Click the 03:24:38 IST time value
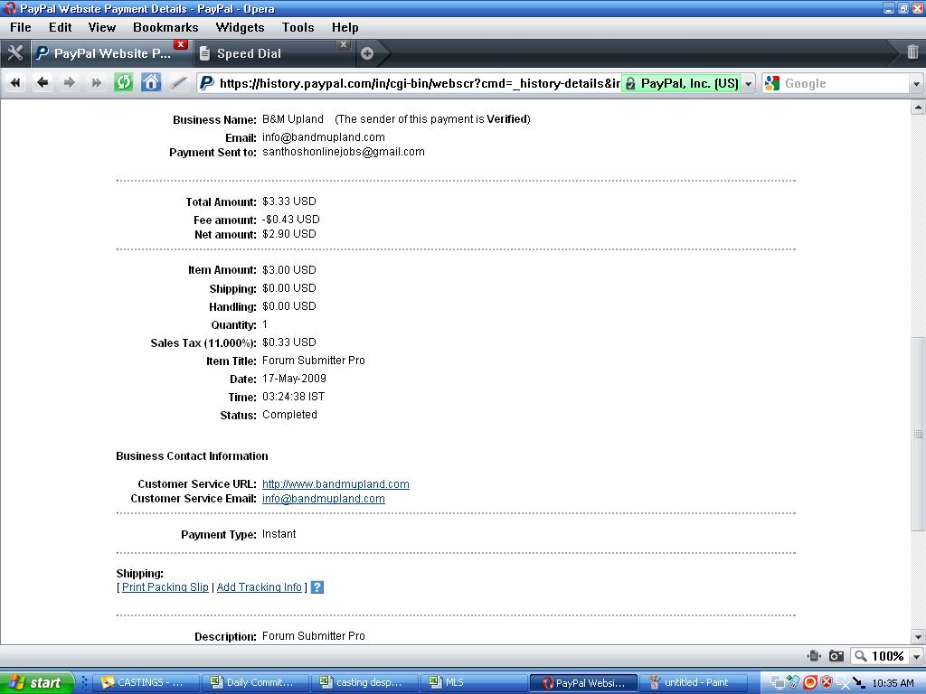926x694 pixels. (294, 397)
